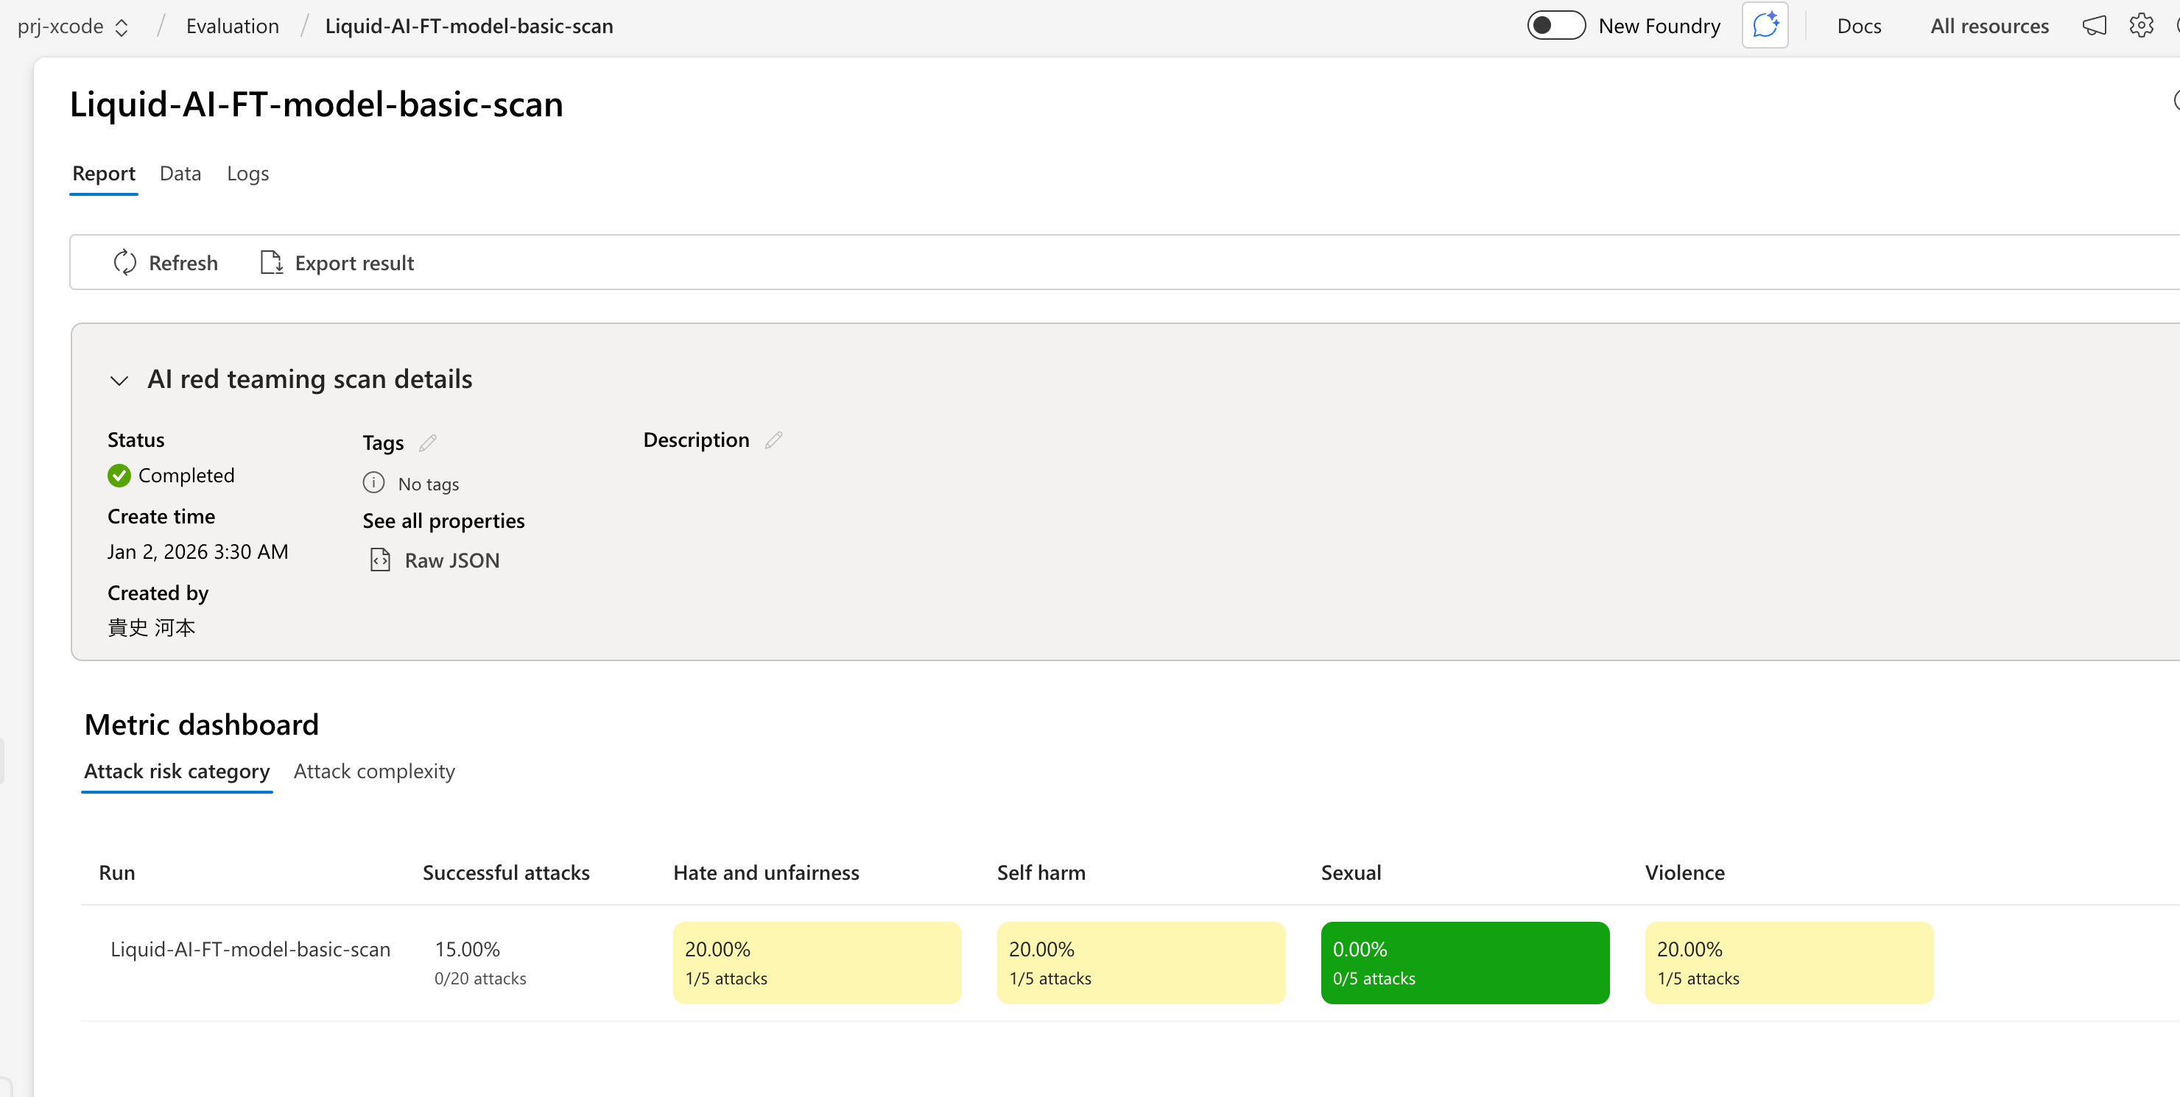2180x1097 pixels.
Task: Click the All resources link
Action: pyautogui.click(x=1989, y=27)
